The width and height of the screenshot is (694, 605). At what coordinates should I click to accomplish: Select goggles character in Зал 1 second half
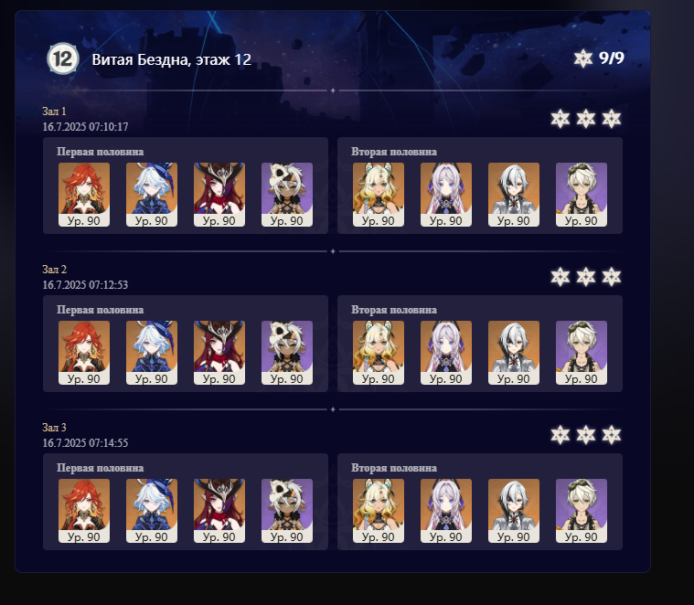[x=582, y=195]
